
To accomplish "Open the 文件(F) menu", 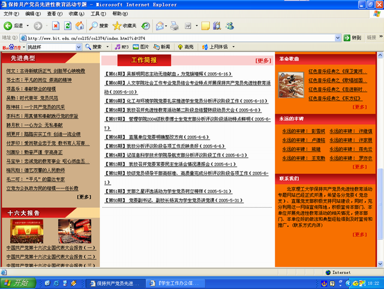I will (11, 13).
